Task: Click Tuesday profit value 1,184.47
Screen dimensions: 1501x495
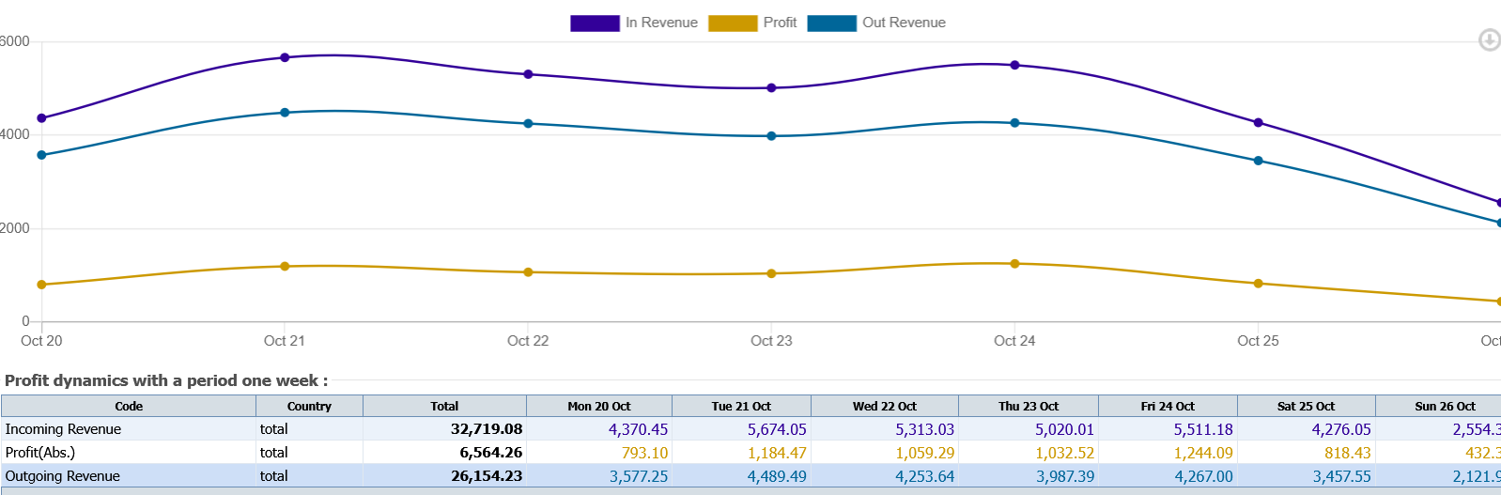Action: (777, 453)
